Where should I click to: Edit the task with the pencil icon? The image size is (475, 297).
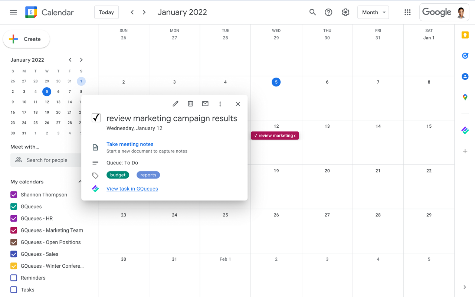(x=176, y=104)
